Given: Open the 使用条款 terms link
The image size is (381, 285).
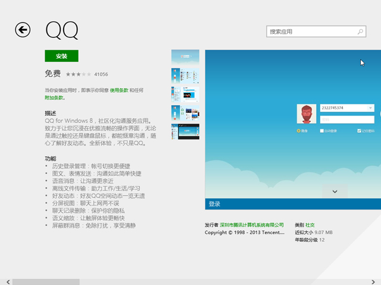Looking at the screenshot, I should click(x=119, y=90).
